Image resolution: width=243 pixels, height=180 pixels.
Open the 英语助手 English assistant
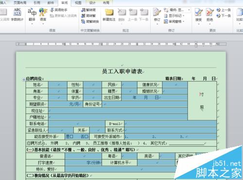pyautogui.click(x=59, y=10)
